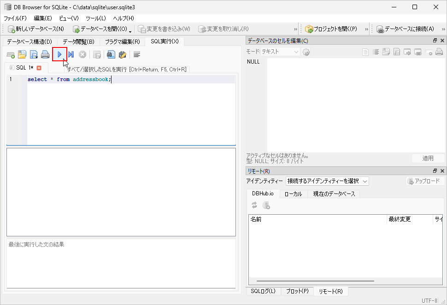Viewport: 447px width, 305px height.
Task: Click the 適用 button in cell editor
Action: point(428,158)
